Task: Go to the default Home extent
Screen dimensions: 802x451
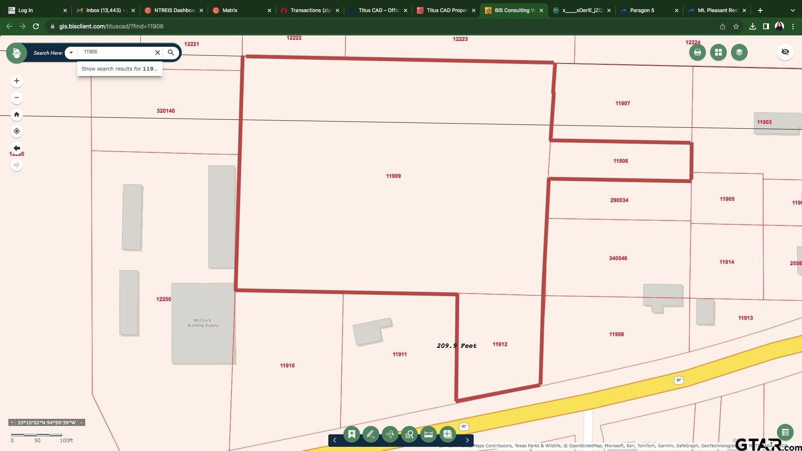Action: tap(17, 114)
